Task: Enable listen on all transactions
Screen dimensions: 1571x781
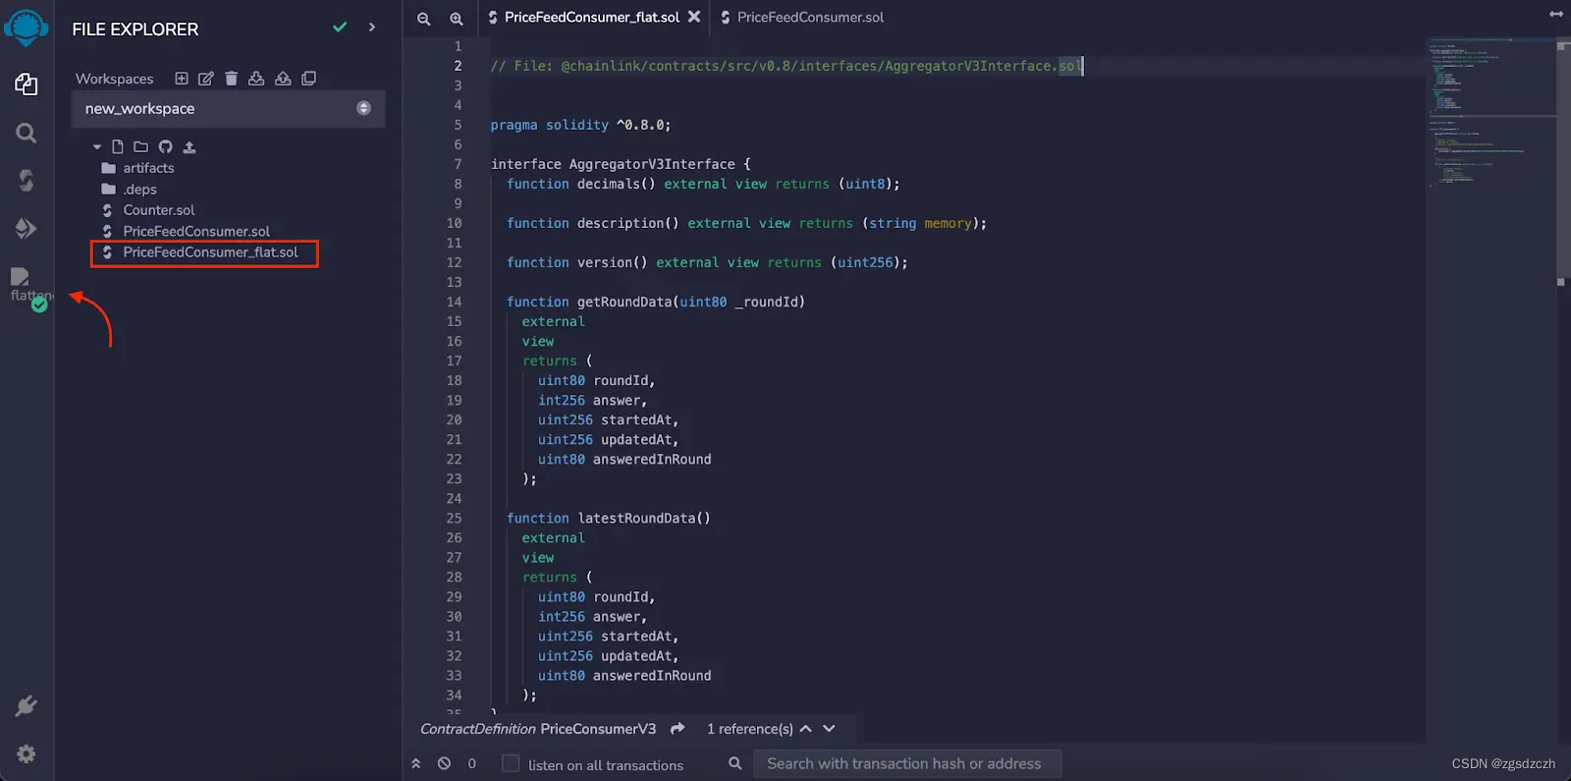Action: [x=511, y=763]
